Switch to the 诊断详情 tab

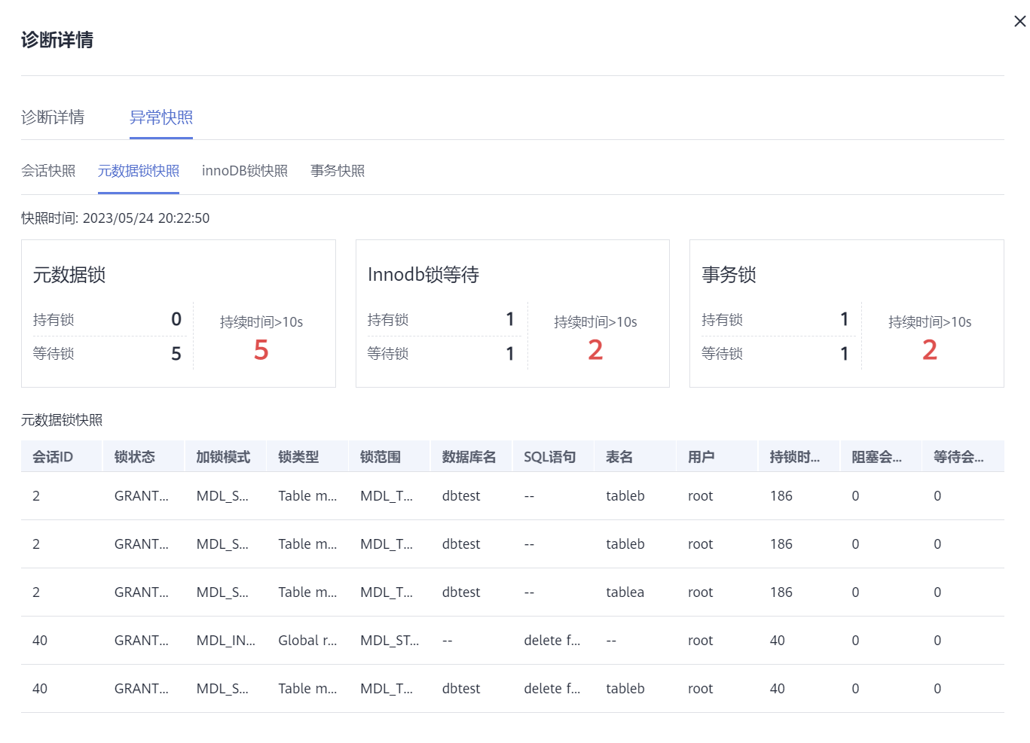click(53, 117)
